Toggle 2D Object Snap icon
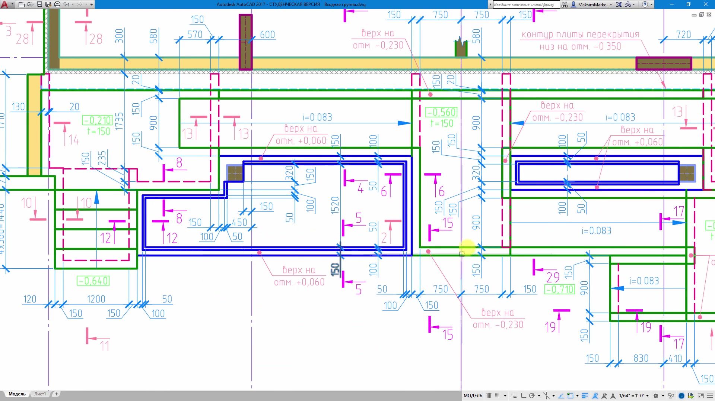 (570, 396)
